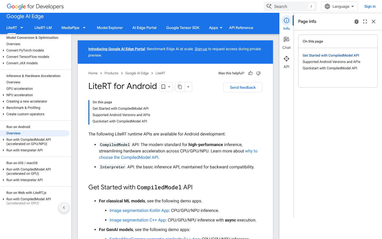This screenshot has height=239, width=382.
Task: Click Supported Android Versions and APIs in article contents
Action: point(121,115)
